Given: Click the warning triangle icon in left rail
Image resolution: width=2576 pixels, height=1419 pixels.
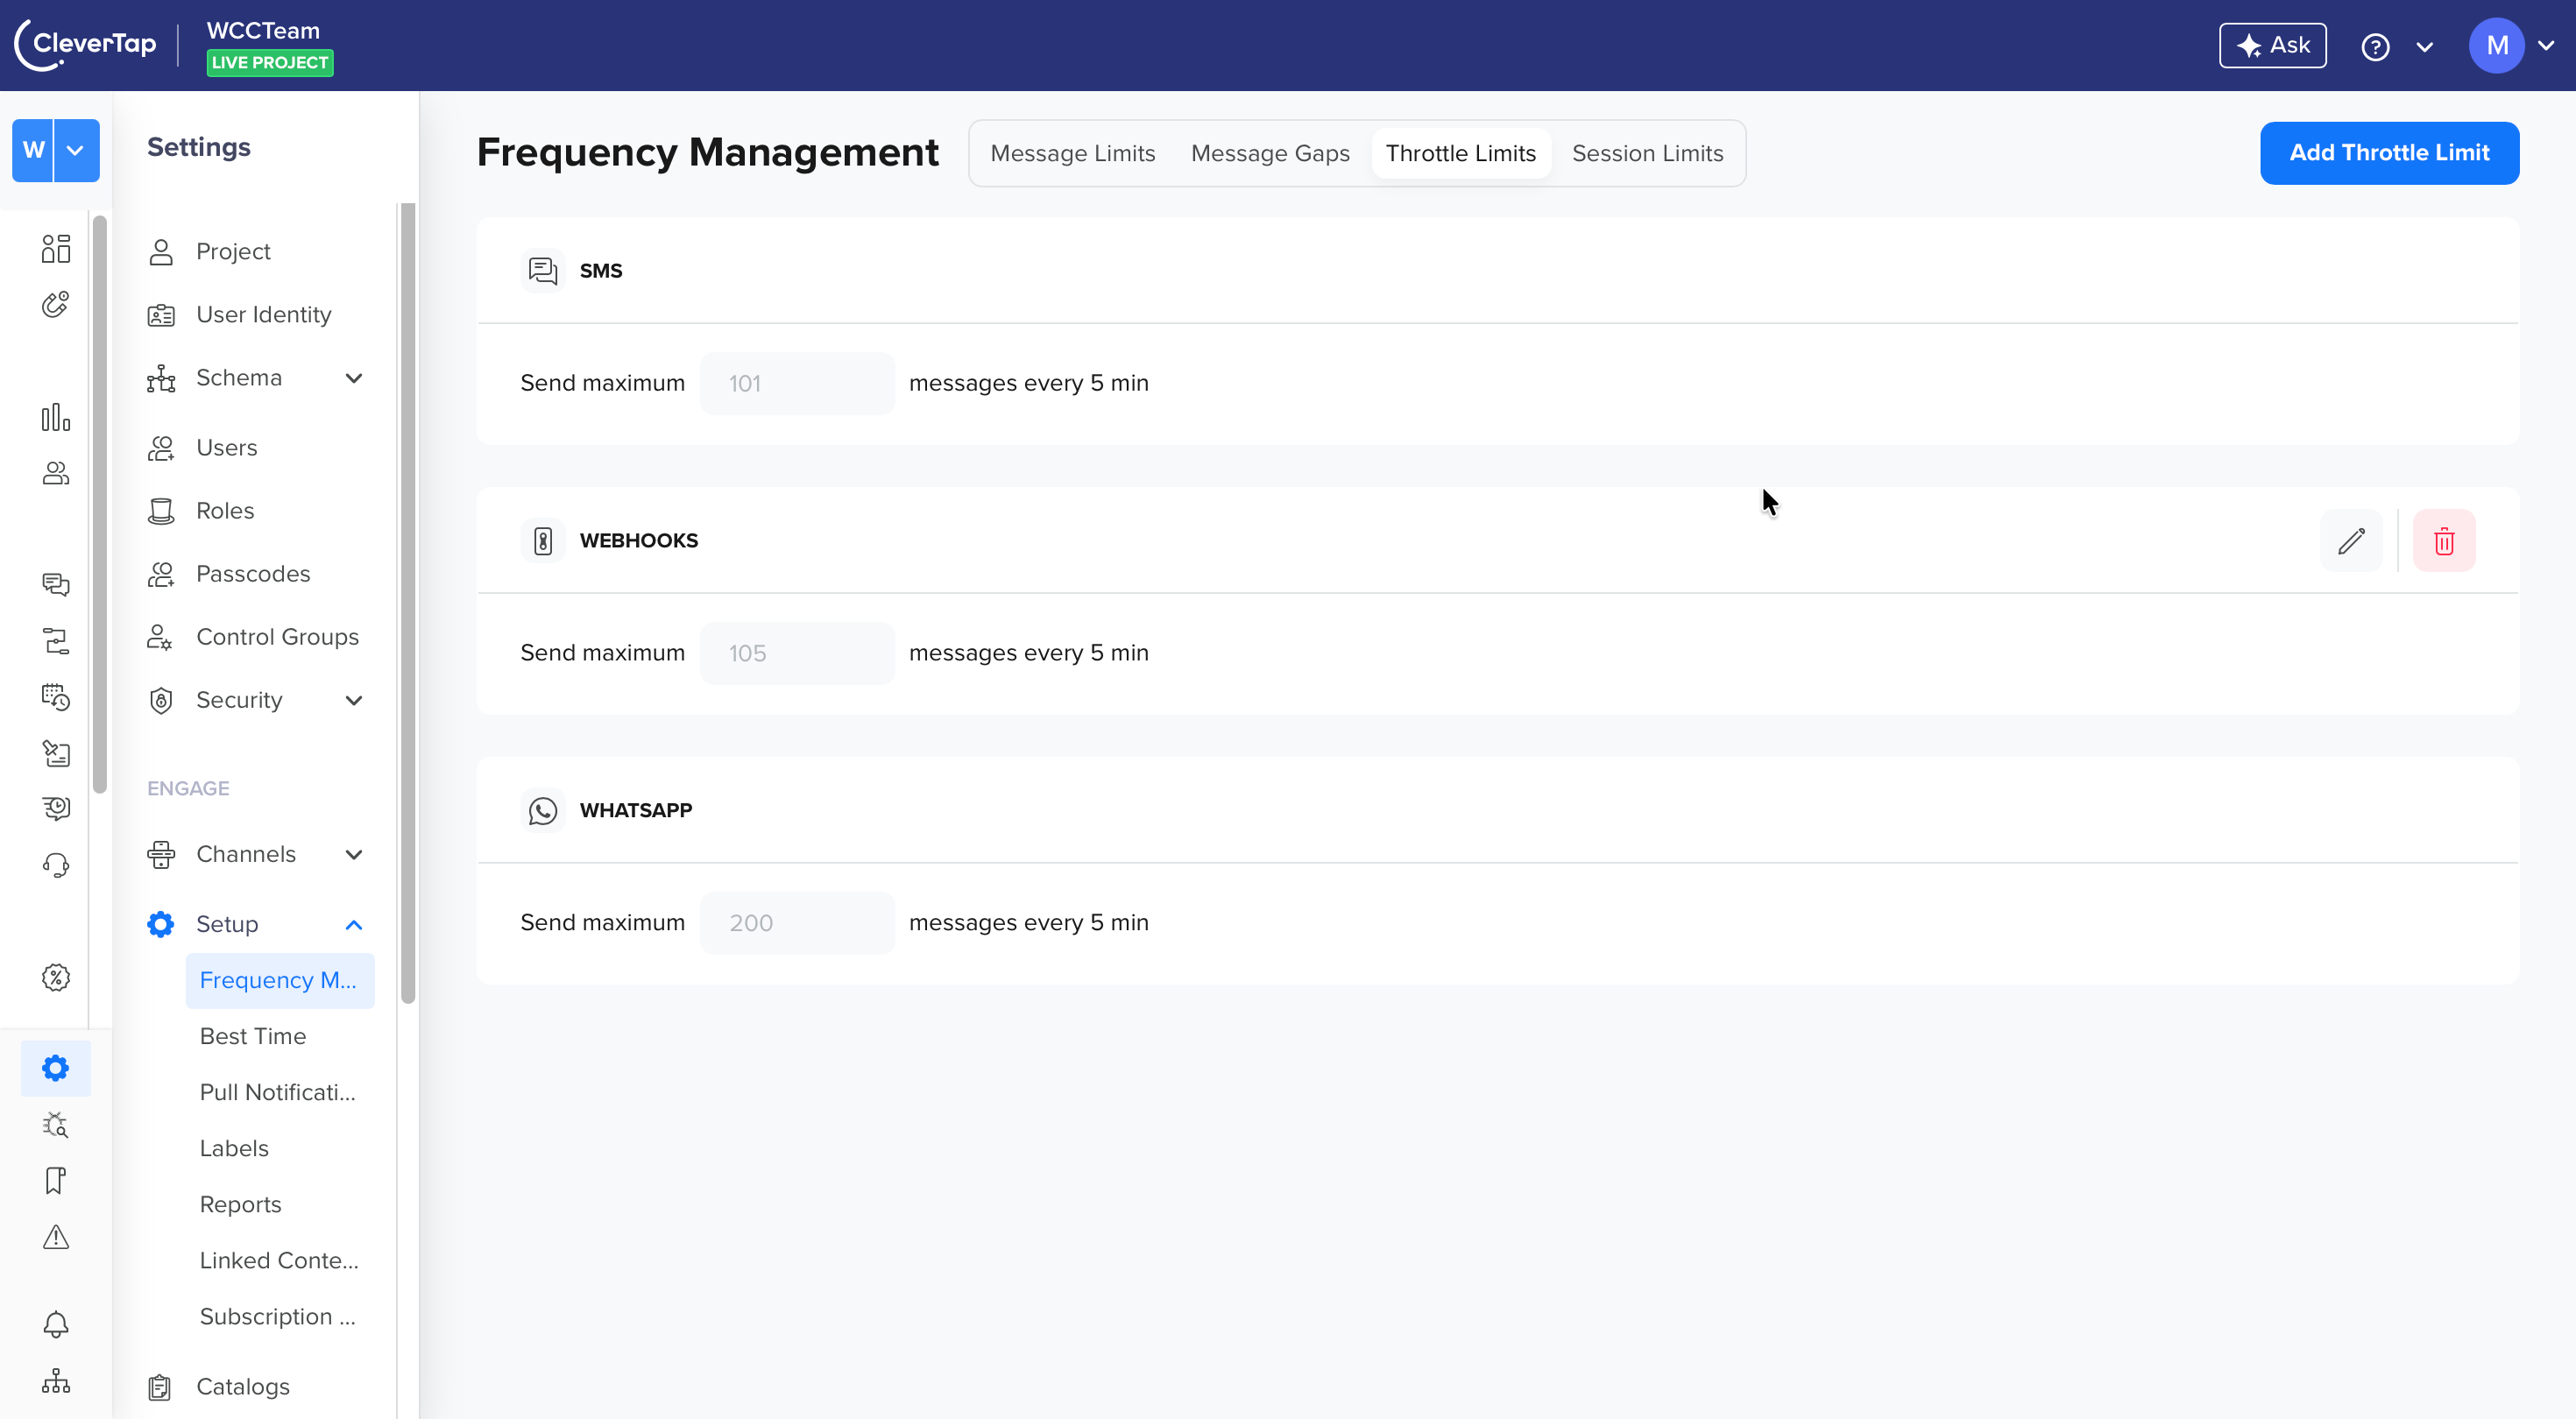Looking at the screenshot, I should click(x=56, y=1237).
